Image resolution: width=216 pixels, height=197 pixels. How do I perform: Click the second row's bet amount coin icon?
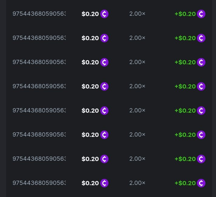point(105,38)
